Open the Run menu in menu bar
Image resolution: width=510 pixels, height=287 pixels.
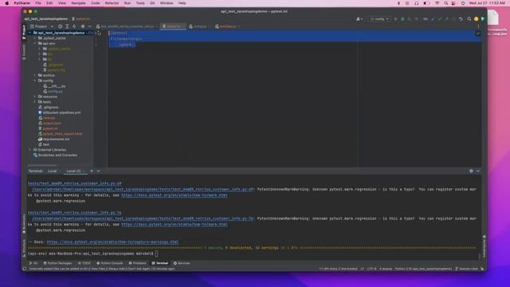pos(127,3)
